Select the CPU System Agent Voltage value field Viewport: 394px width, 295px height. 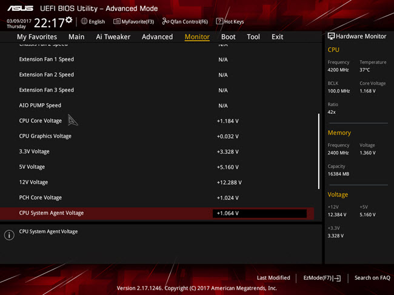point(259,213)
